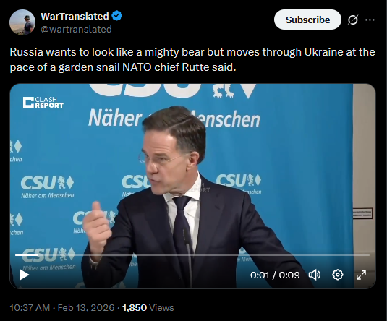Open WarTranslated profile avatar
This screenshot has height=321, width=387.
click(22, 22)
